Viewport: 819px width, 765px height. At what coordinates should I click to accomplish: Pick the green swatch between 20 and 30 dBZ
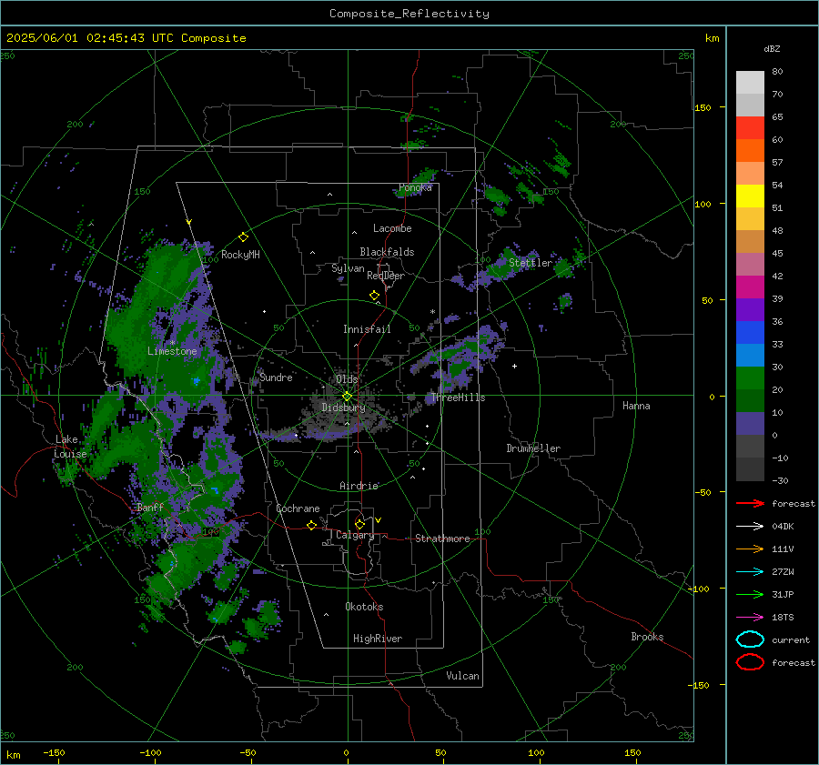tap(750, 378)
